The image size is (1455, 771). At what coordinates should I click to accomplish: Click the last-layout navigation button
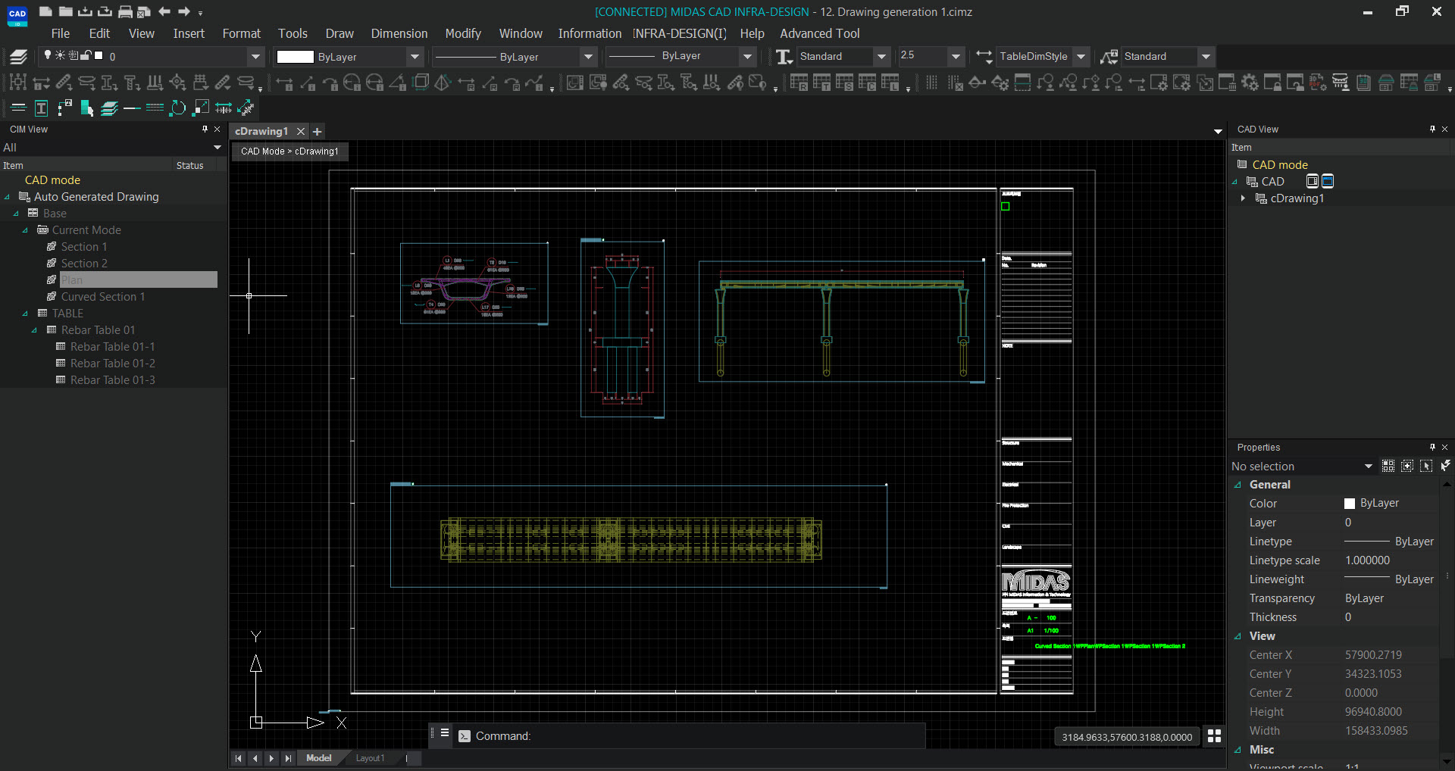pos(288,758)
